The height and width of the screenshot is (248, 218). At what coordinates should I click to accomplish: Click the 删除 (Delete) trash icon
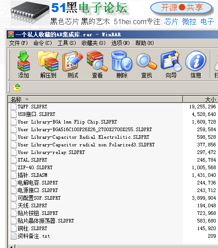tap(122, 64)
